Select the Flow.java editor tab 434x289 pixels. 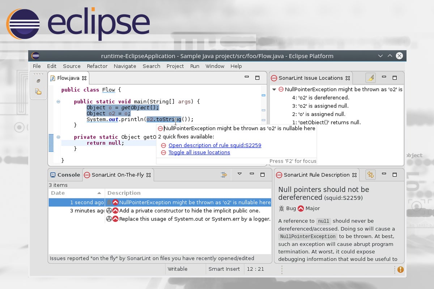(x=69, y=78)
